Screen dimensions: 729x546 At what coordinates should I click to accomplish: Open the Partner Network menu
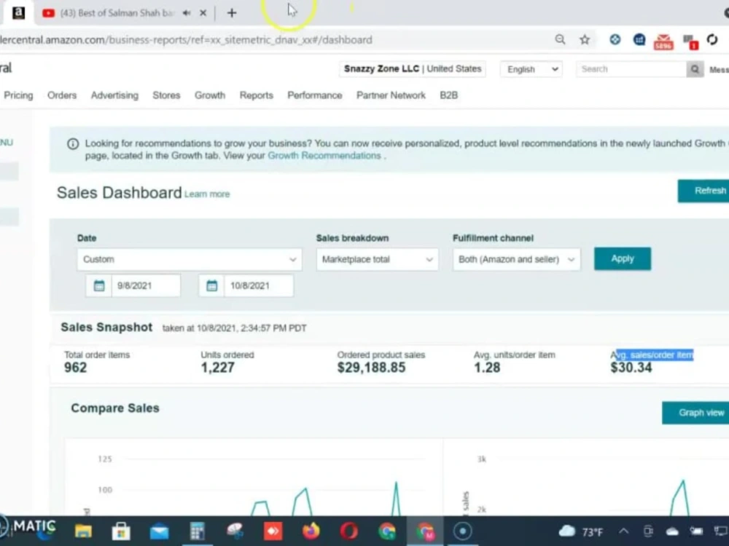click(391, 95)
